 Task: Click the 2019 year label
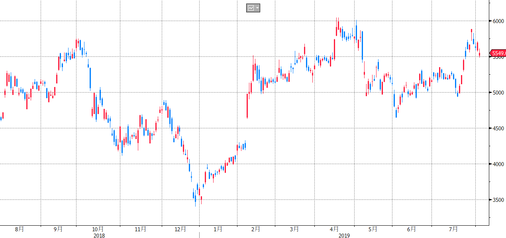344,236
